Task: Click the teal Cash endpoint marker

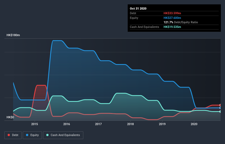Action: pyautogui.click(x=220, y=111)
